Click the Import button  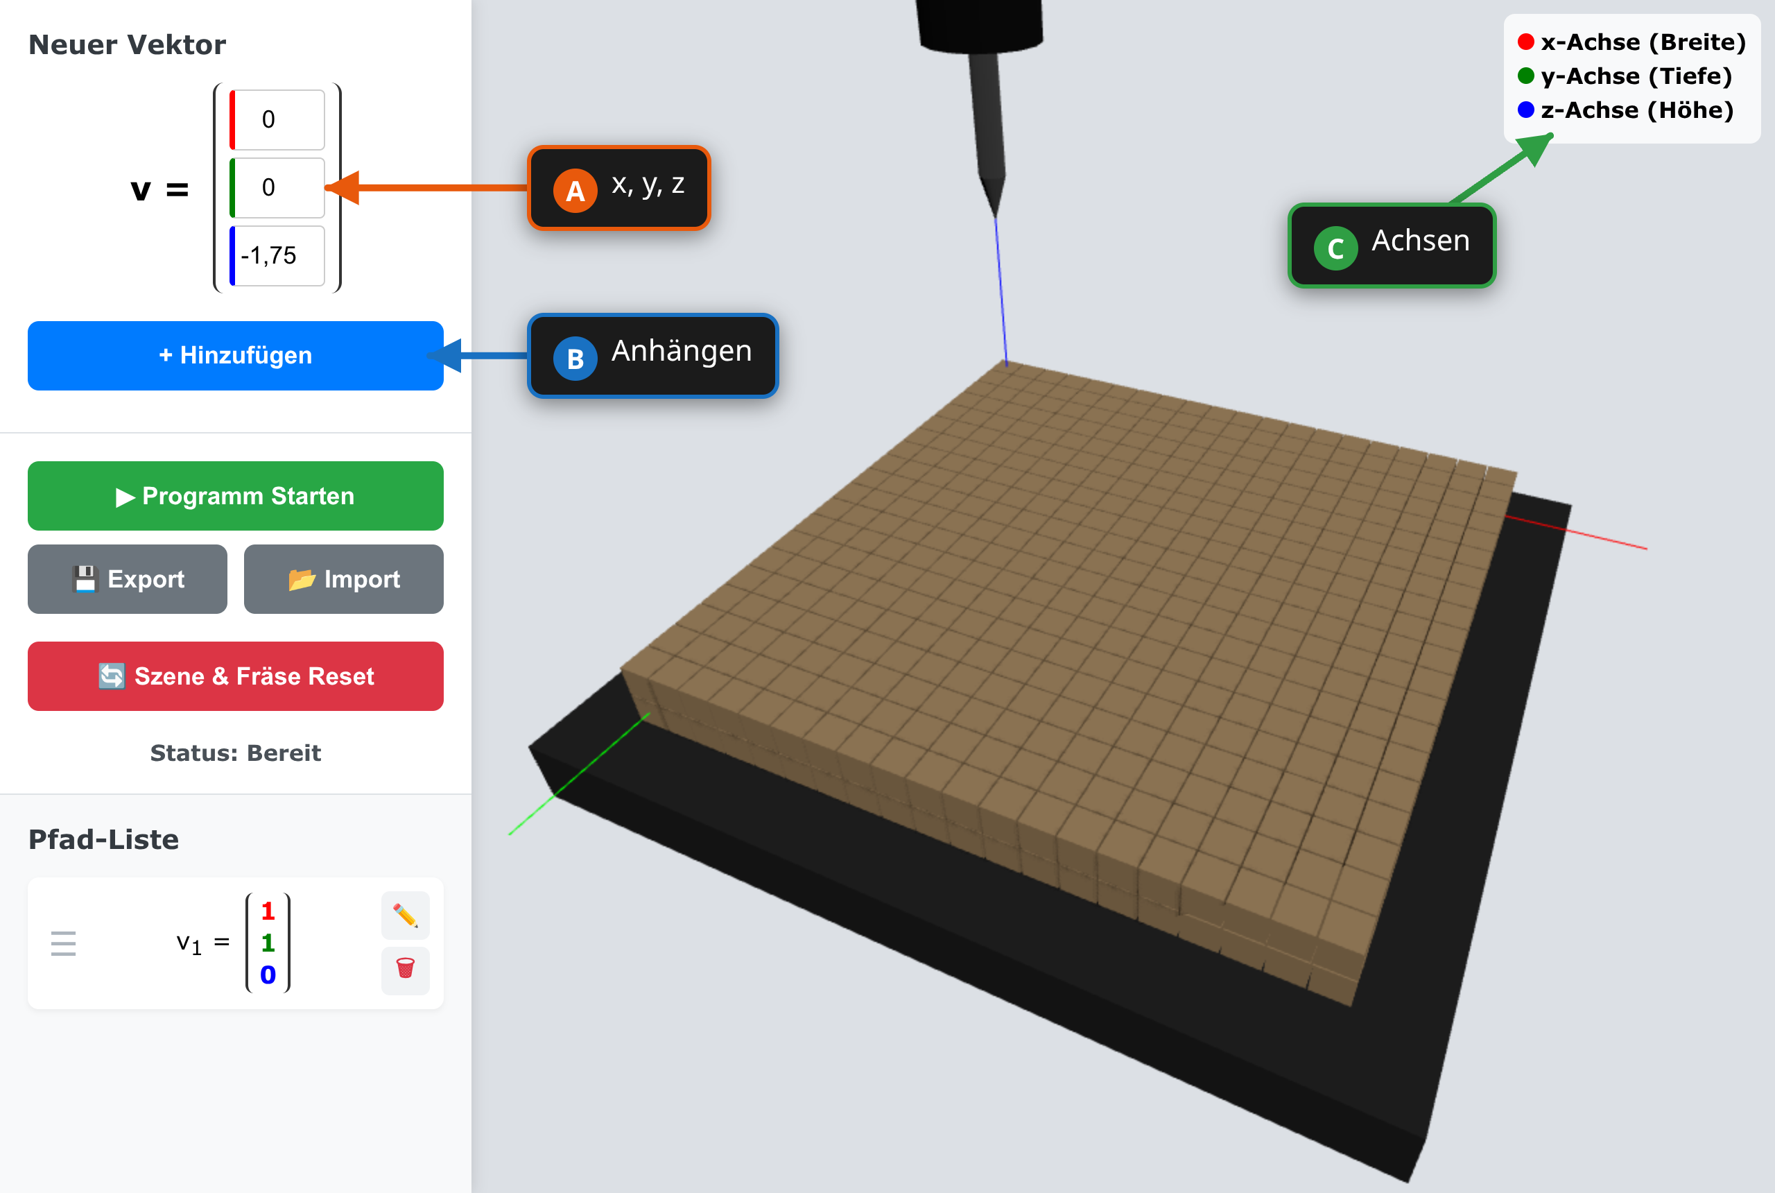click(x=344, y=579)
